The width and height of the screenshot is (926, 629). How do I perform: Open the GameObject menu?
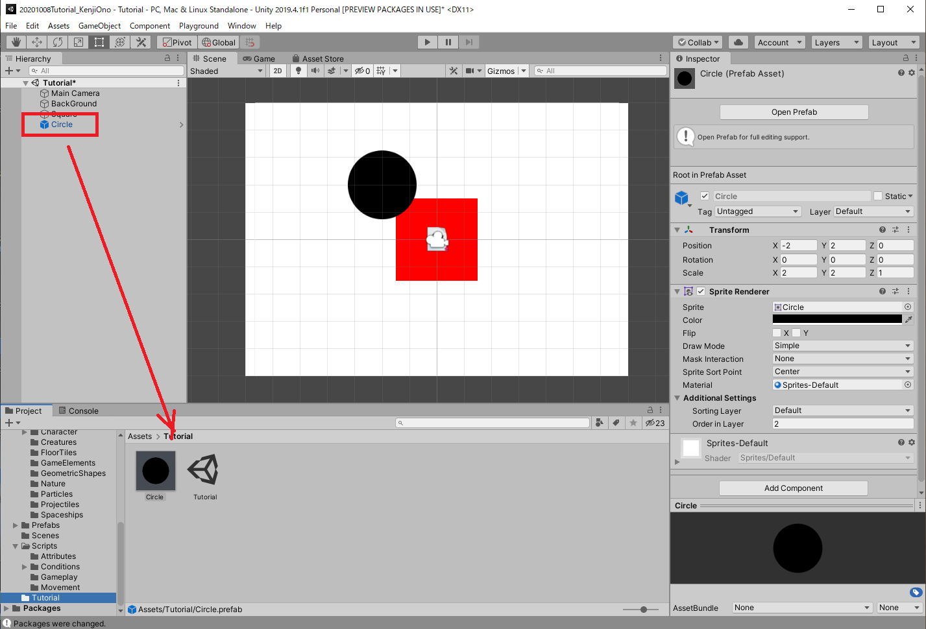tap(99, 26)
